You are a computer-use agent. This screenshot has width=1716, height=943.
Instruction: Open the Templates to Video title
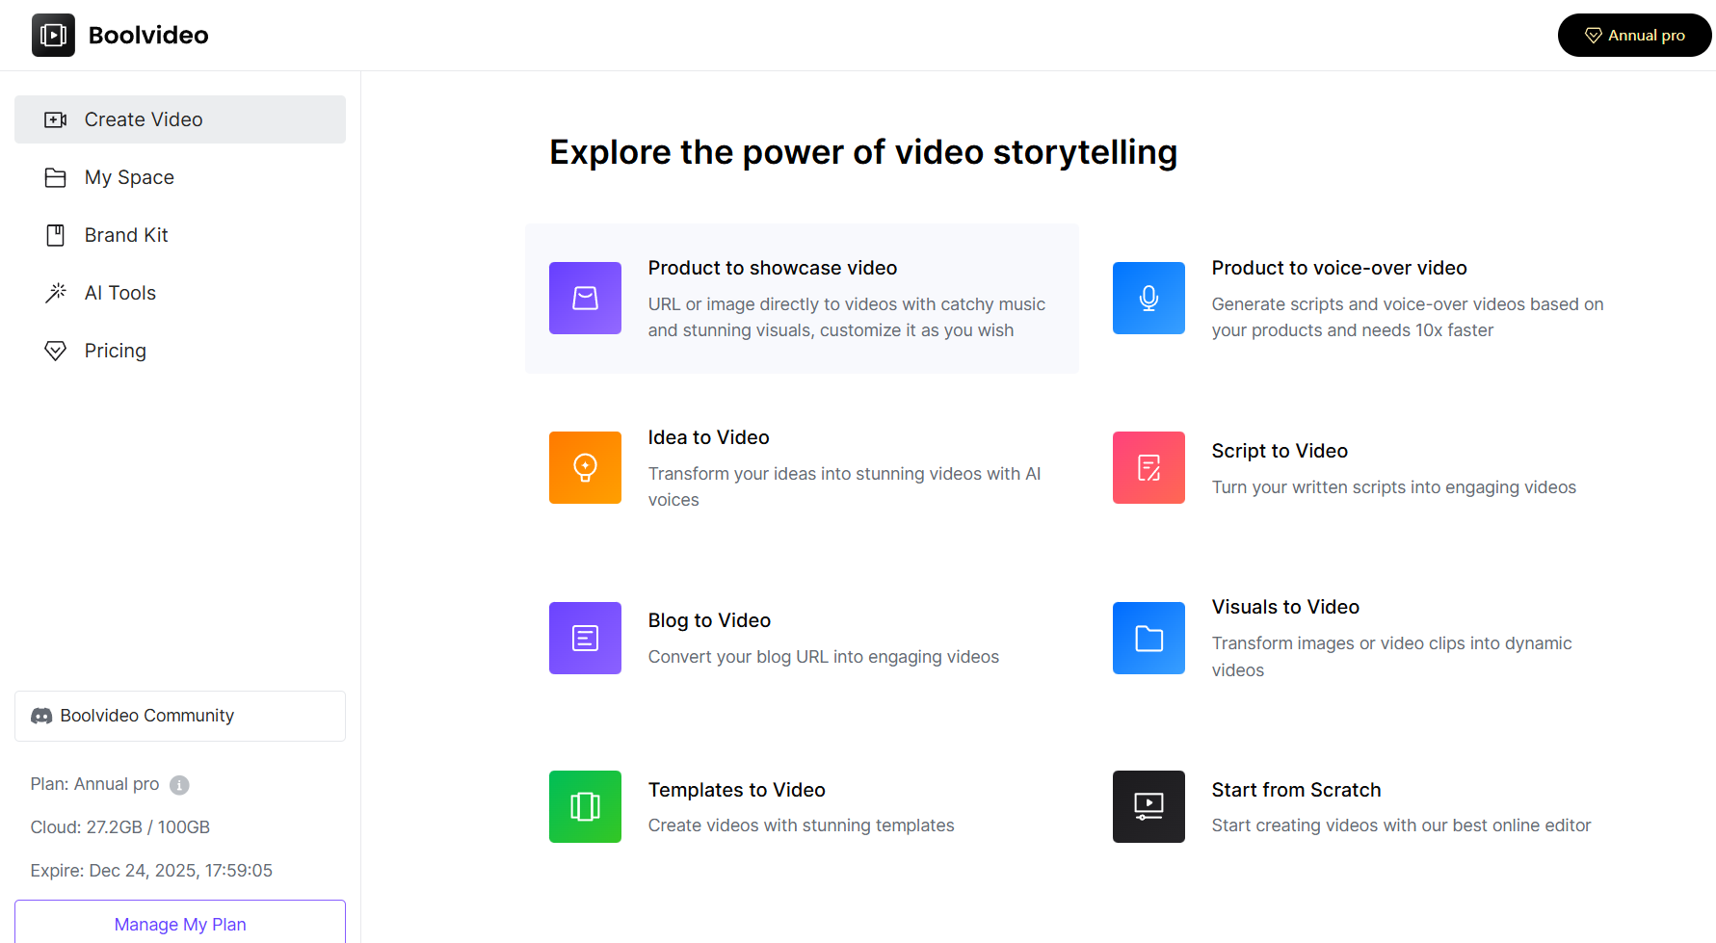737,790
